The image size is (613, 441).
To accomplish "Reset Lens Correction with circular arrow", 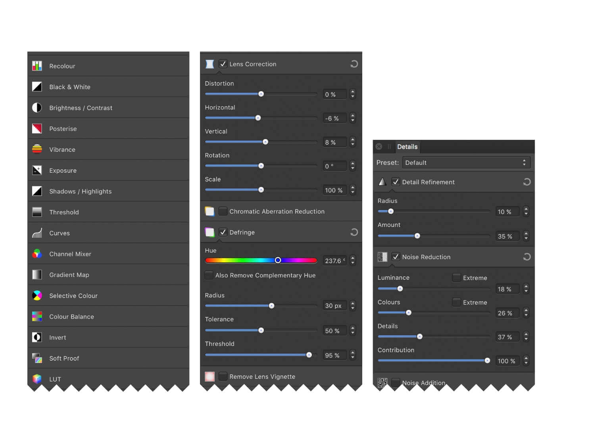I will [x=354, y=64].
